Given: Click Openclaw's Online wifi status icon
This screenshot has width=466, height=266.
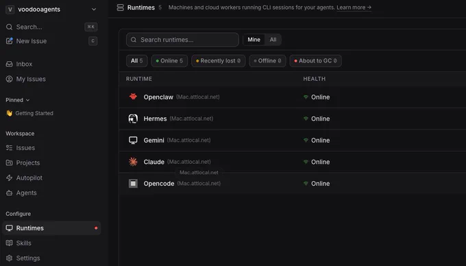Looking at the screenshot, I should [306, 97].
